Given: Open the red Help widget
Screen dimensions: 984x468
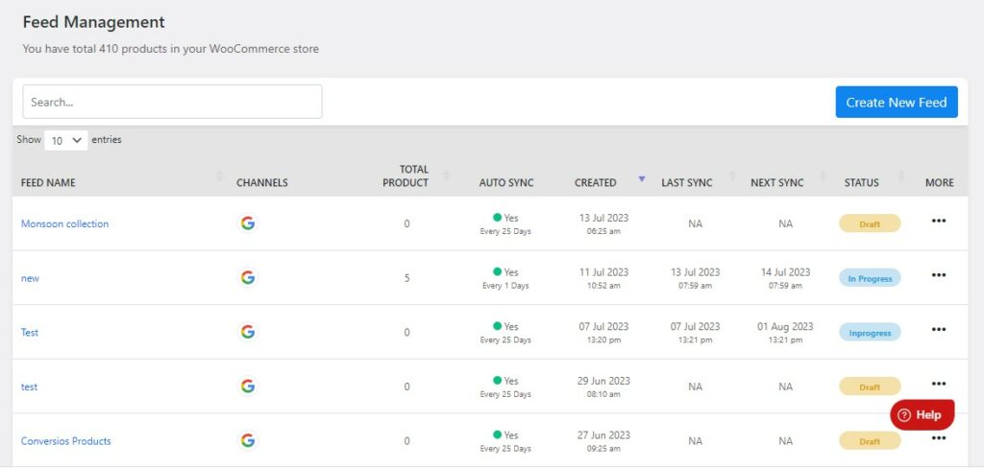Looking at the screenshot, I should [x=922, y=414].
